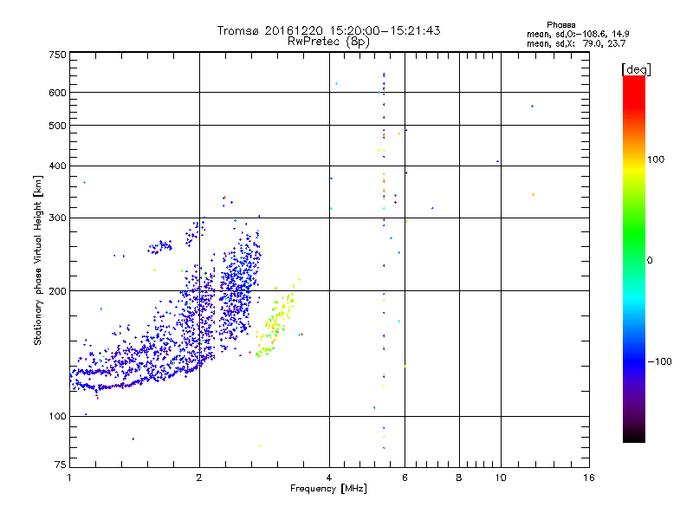Screen dimensions: 693x520
Task: Click the y-axis tick label '750'
Action: [x=57, y=55]
